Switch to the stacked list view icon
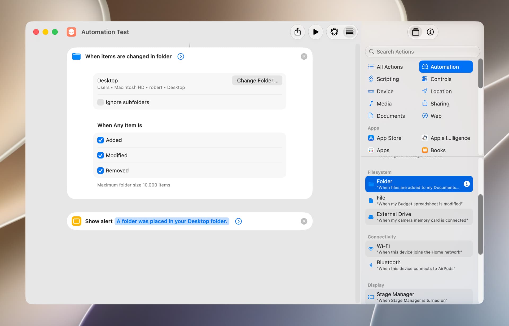509x326 pixels. 349,32
